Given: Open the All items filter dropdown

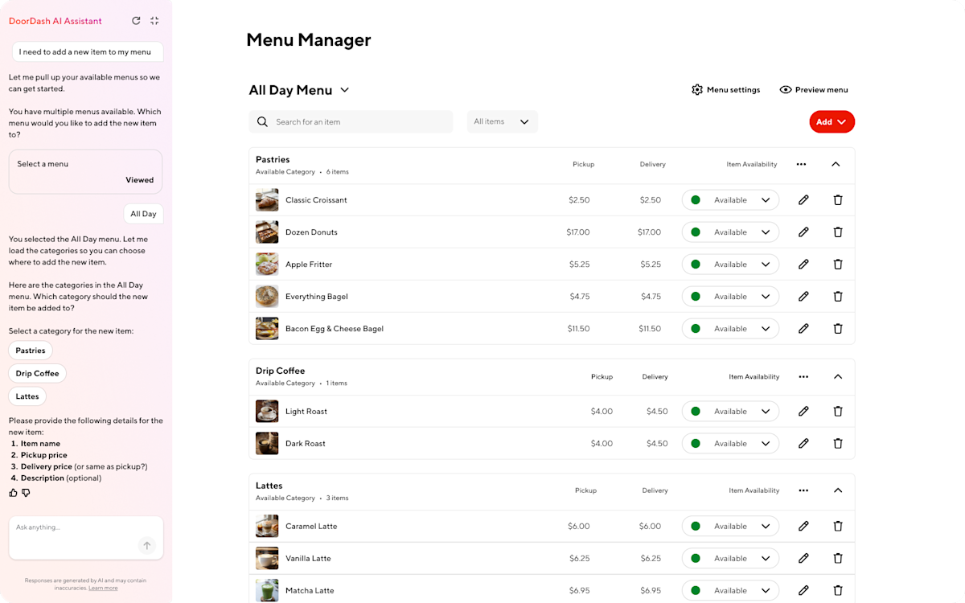Looking at the screenshot, I should (502, 121).
